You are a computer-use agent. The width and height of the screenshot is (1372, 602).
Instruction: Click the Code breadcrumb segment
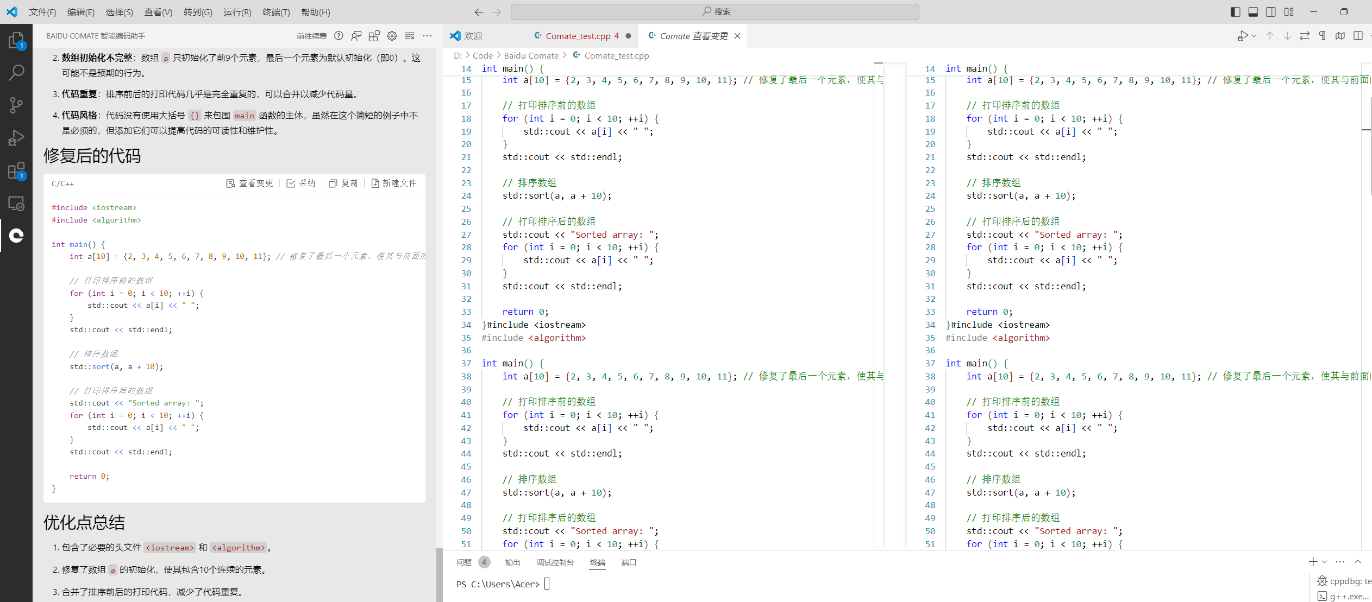(x=483, y=55)
